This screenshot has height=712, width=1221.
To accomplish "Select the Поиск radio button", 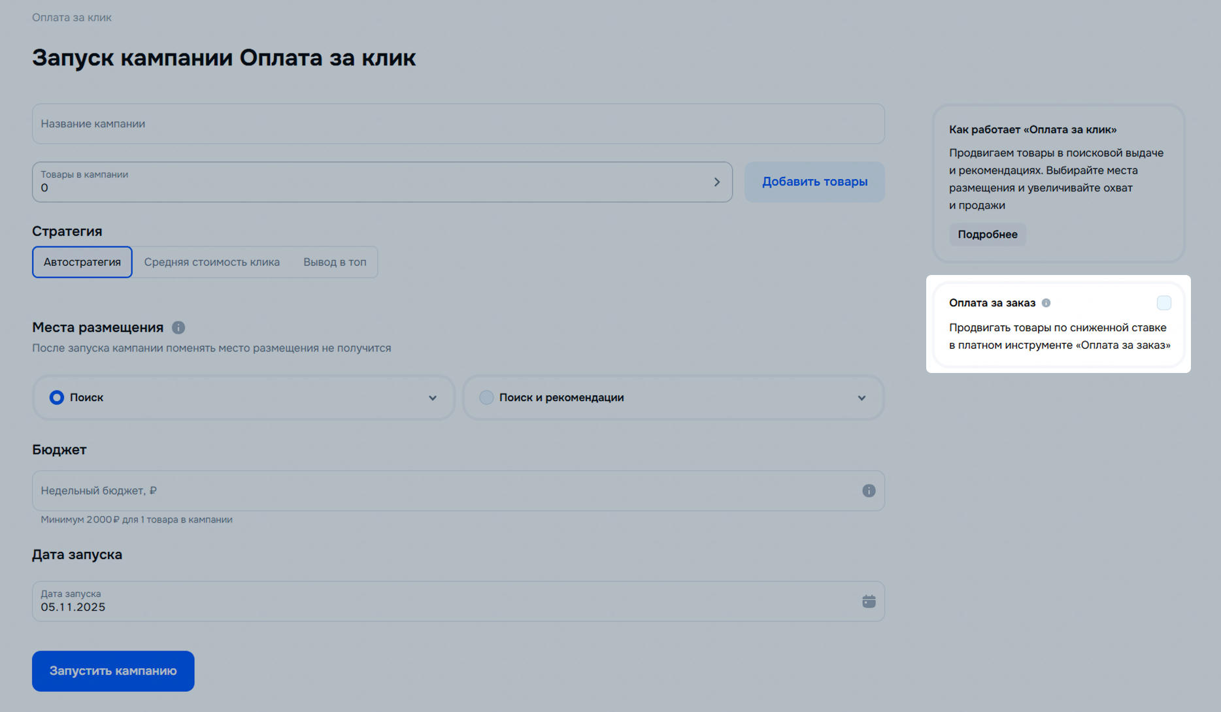I will pyautogui.click(x=57, y=397).
